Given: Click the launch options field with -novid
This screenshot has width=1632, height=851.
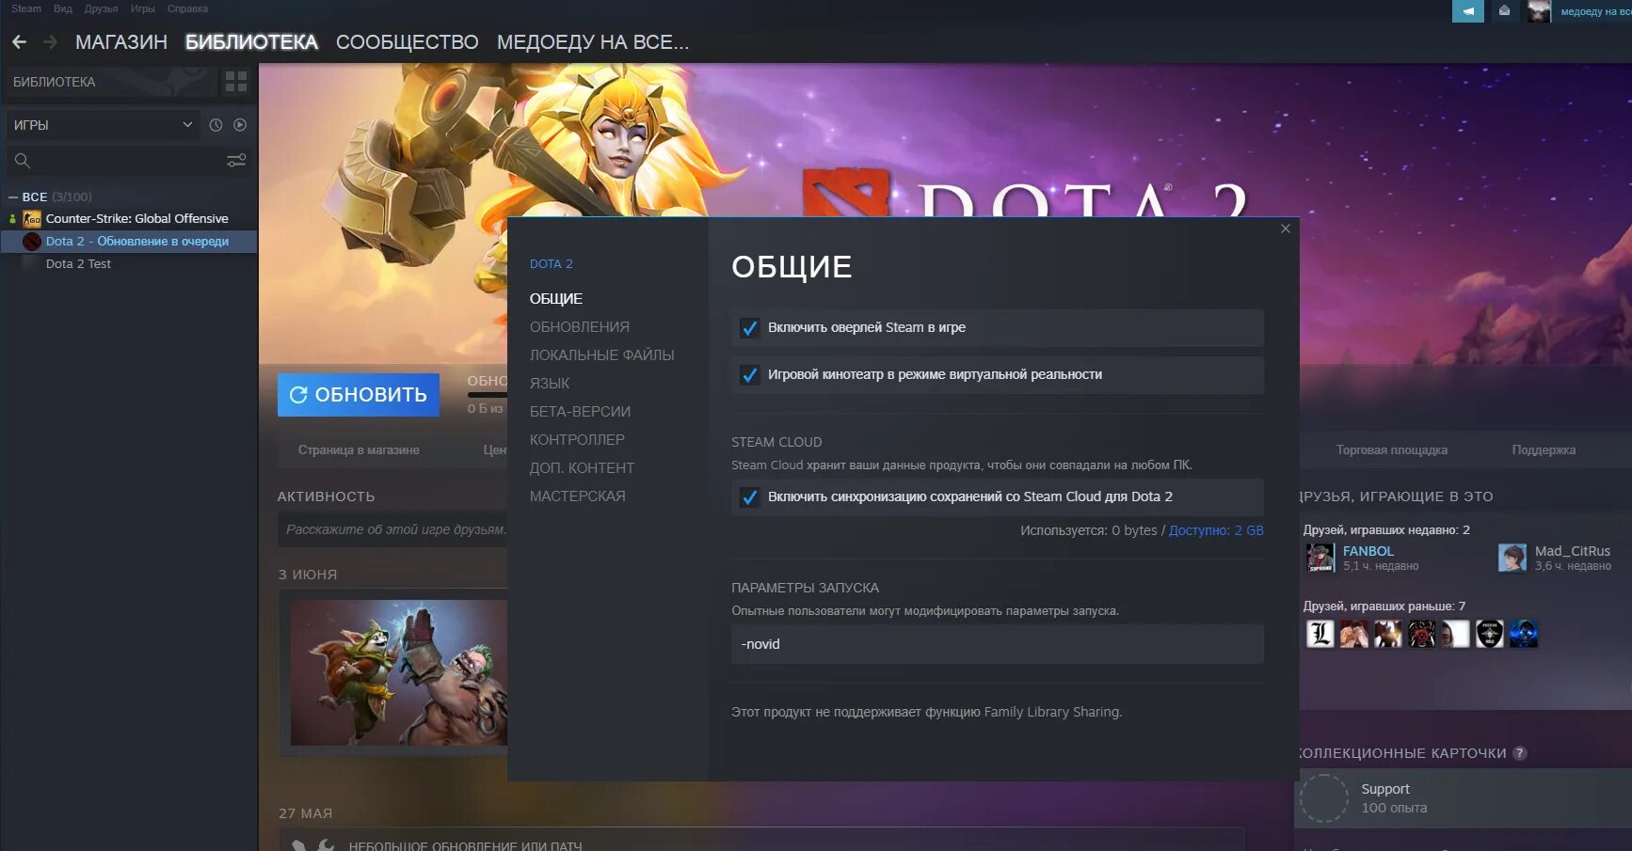Looking at the screenshot, I should click(998, 644).
